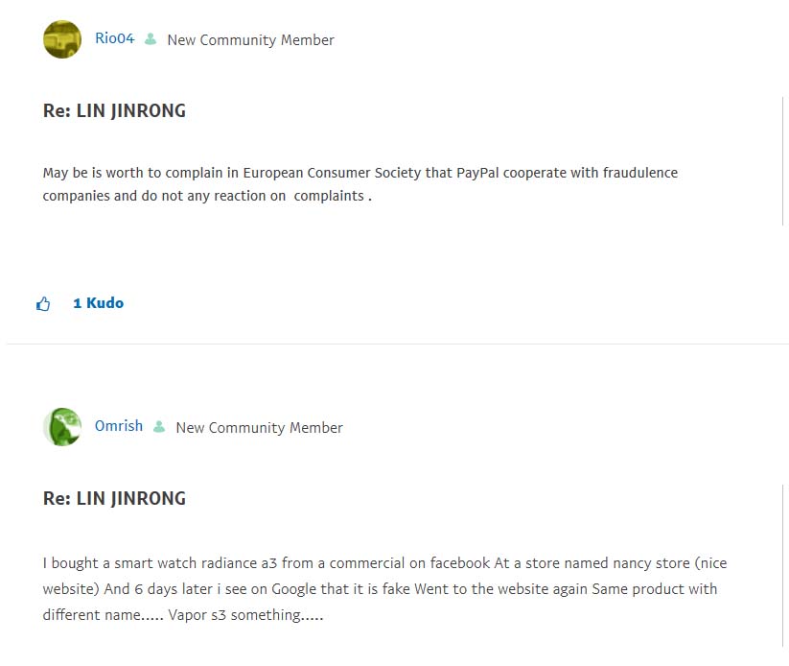Open the Rio04 username profile link

click(x=114, y=38)
